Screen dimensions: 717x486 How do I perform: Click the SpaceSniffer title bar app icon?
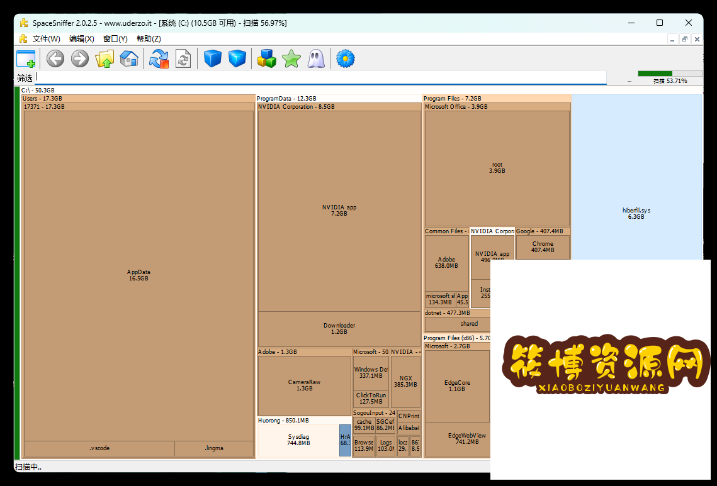coord(24,23)
